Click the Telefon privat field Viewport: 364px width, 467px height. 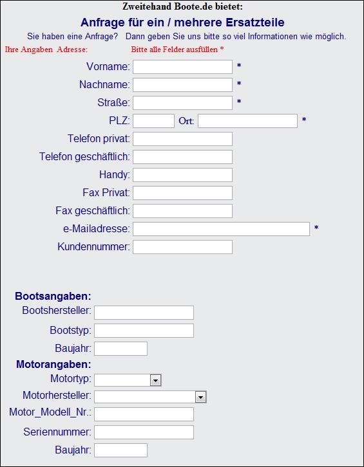(x=182, y=139)
